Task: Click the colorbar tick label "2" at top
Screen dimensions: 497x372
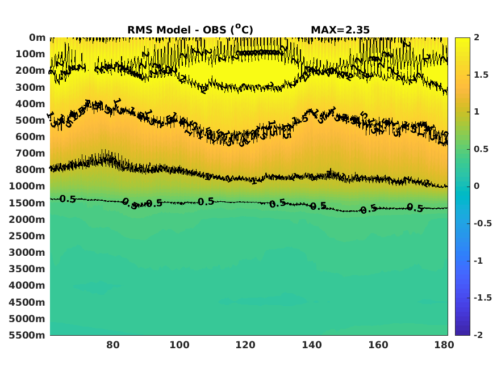Action: [x=477, y=37]
